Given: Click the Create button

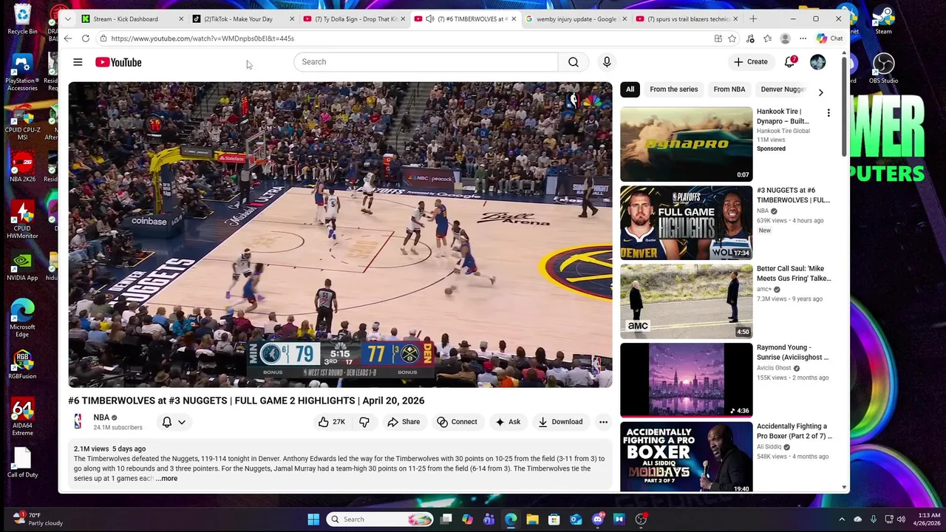Looking at the screenshot, I should 751,62.
